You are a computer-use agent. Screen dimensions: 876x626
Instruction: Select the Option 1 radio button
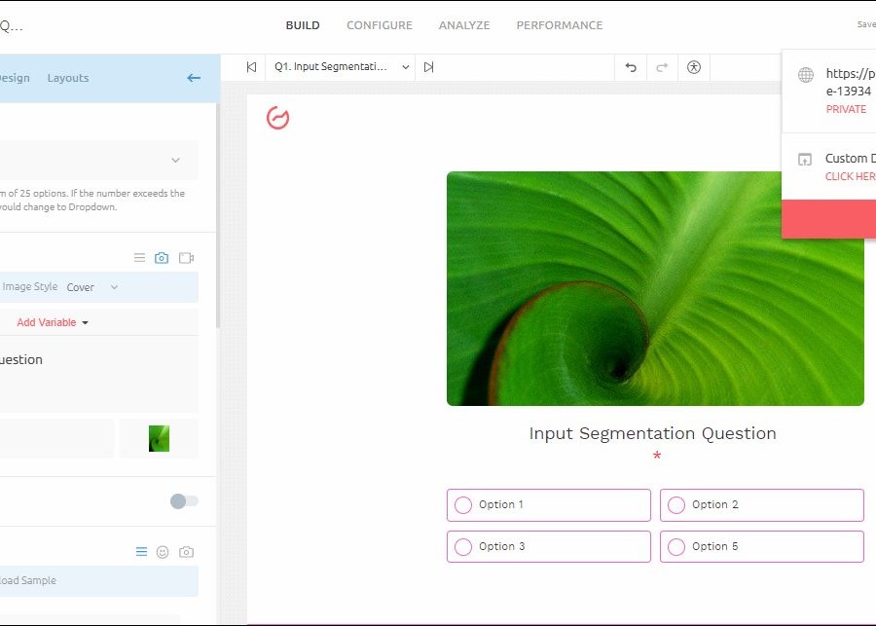click(463, 505)
